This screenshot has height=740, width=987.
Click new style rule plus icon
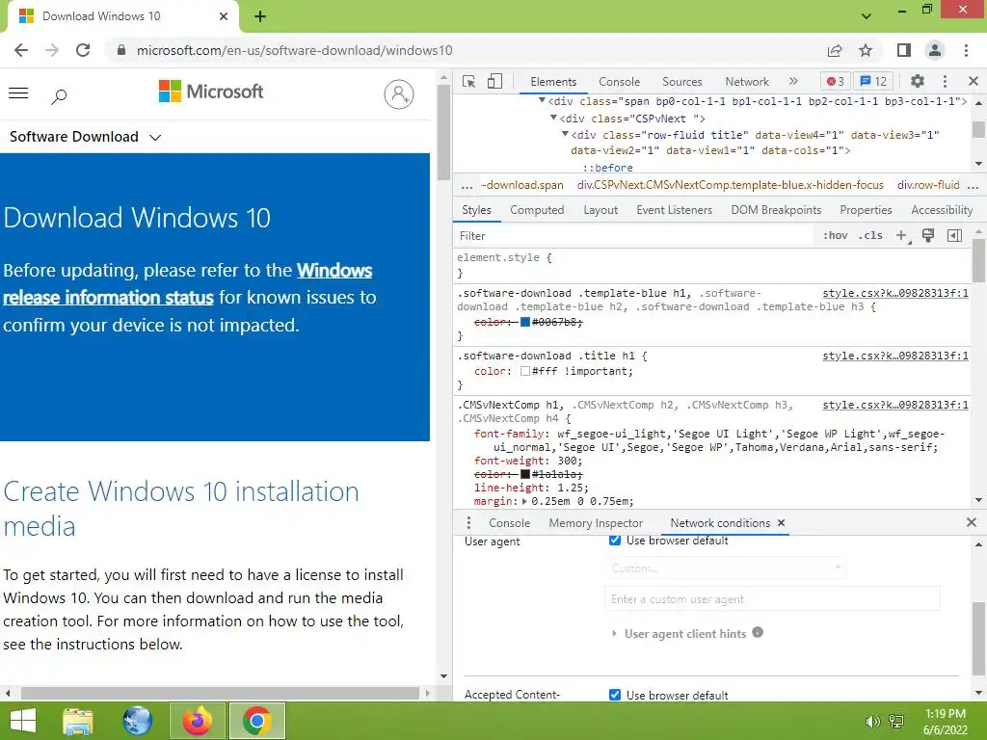[902, 235]
